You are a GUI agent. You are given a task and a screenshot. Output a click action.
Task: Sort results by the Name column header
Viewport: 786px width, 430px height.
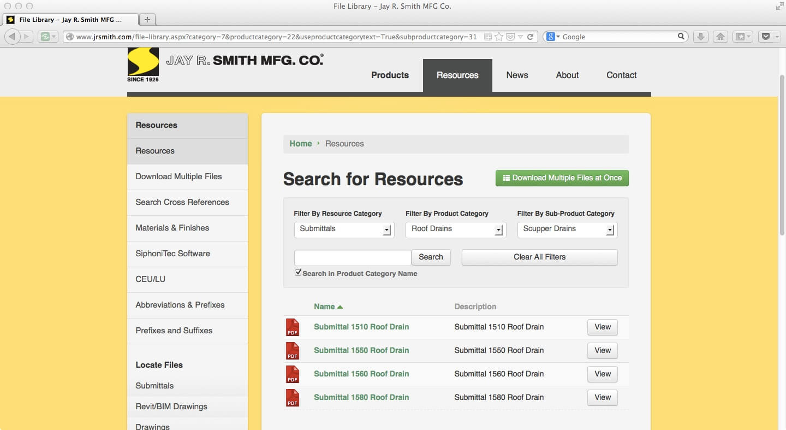pyautogui.click(x=324, y=307)
